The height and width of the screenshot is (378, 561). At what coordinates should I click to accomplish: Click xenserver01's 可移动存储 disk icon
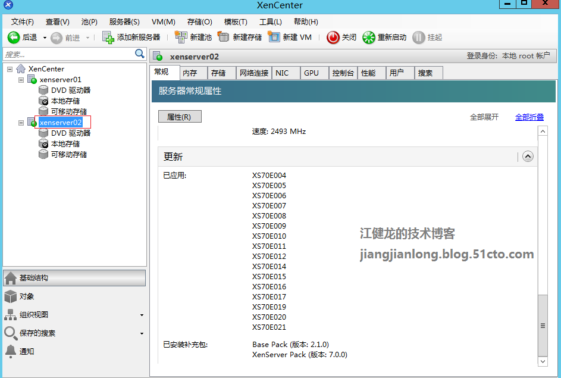pos(43,111)
